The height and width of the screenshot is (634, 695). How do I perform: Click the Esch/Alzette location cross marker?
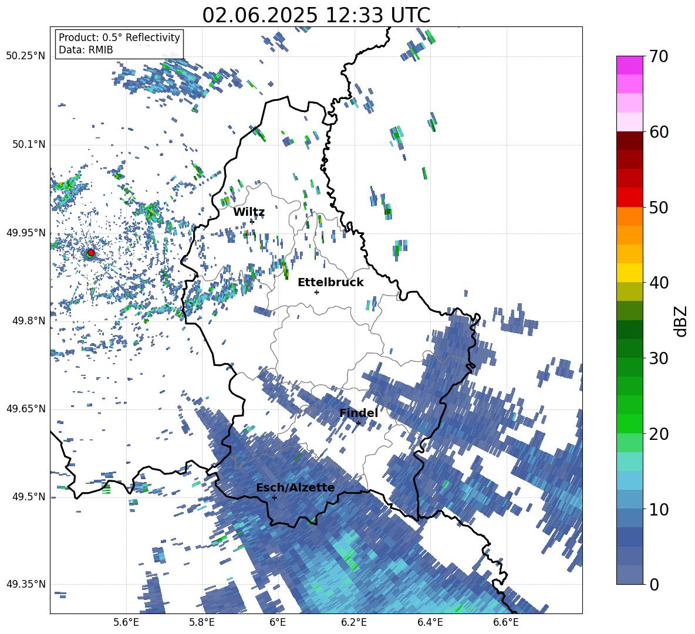274,497
